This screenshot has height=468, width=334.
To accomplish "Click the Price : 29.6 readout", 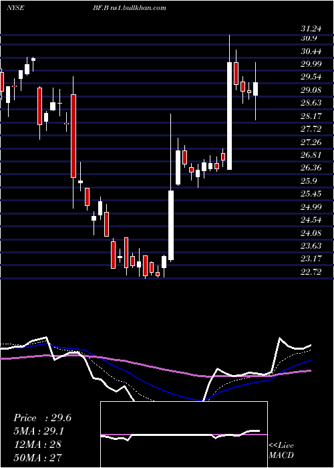I will click(42, 418).
